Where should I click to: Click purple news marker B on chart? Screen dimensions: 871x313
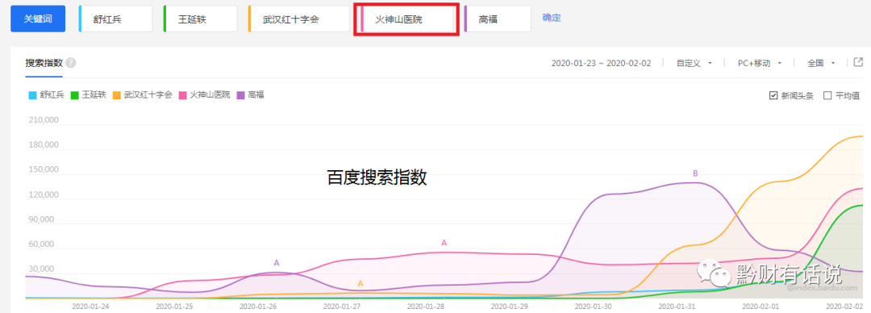[695, 173]
